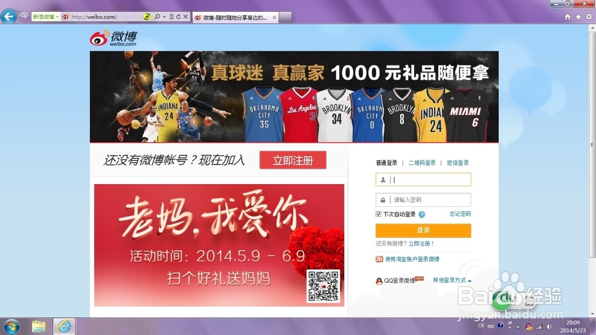Click the Internet Explorer taskbar icon
Image resolution: width=596 pixels, height=335 pixels.
pos(64,327)
